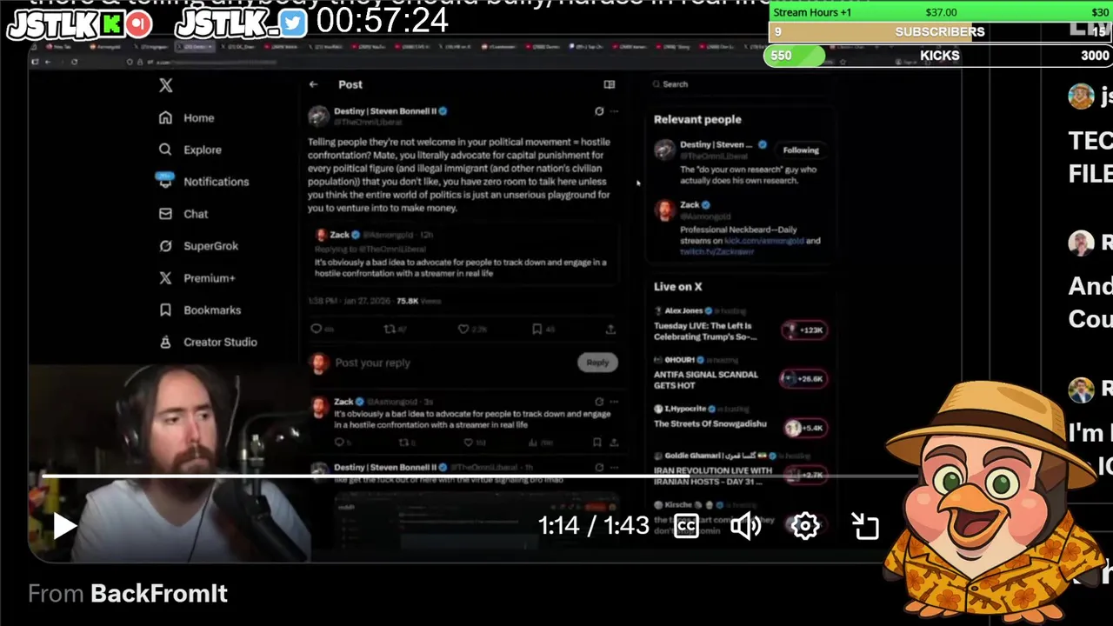Click the Chat envelope icon
Viewport: 1113px width, 626px height.
point(165,214)
